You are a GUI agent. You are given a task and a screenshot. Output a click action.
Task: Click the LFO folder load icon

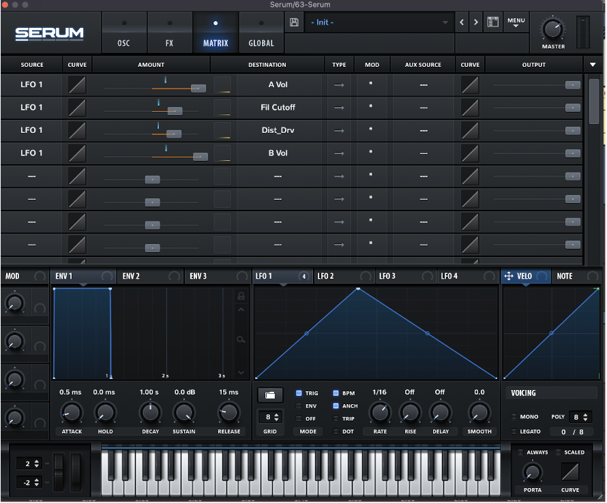coord(269,395)
